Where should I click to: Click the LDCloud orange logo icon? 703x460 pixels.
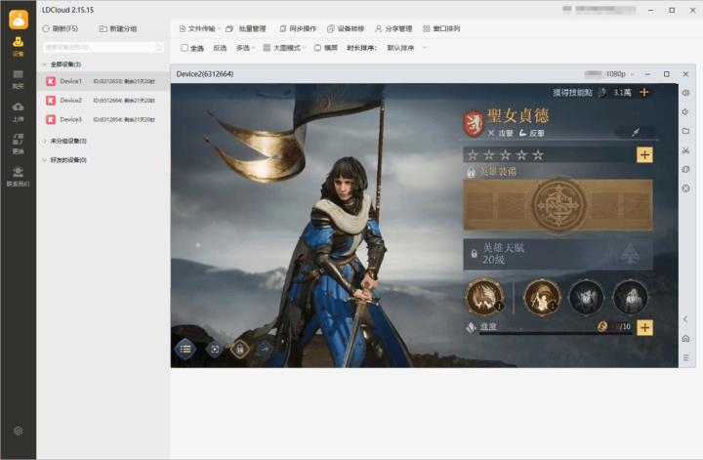pyautogui.click(x=19, y=20)
